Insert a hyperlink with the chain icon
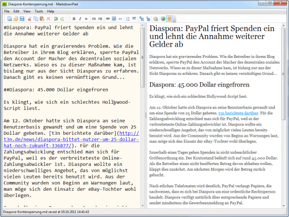Image resolution: width=289 pixels, height=217 pixels. click(x=108, y=18)
